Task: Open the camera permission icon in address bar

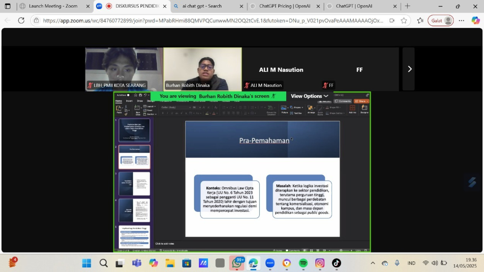Action: 392,21
